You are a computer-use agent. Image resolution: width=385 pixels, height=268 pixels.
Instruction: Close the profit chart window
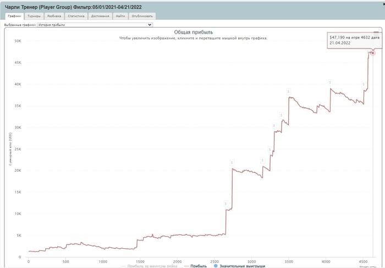pyautogui.click(x=383, y=4)
